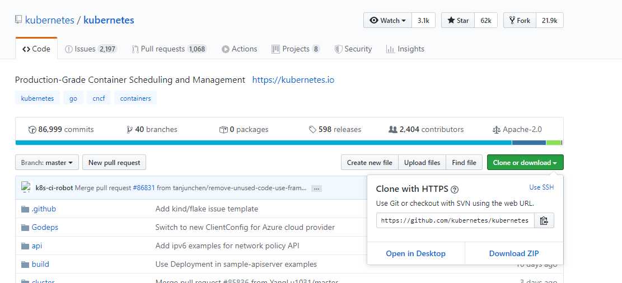View the 598 releases
The image size is (622, 283).
click(335, 130)
